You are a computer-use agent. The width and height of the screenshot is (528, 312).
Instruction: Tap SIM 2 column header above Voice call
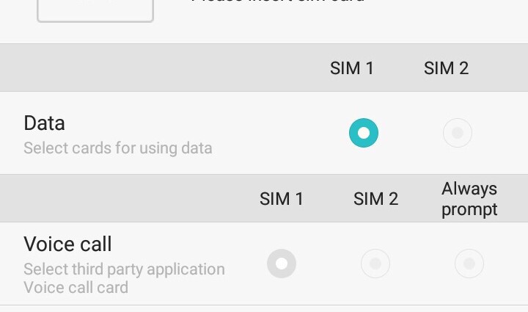pos(375,199)
